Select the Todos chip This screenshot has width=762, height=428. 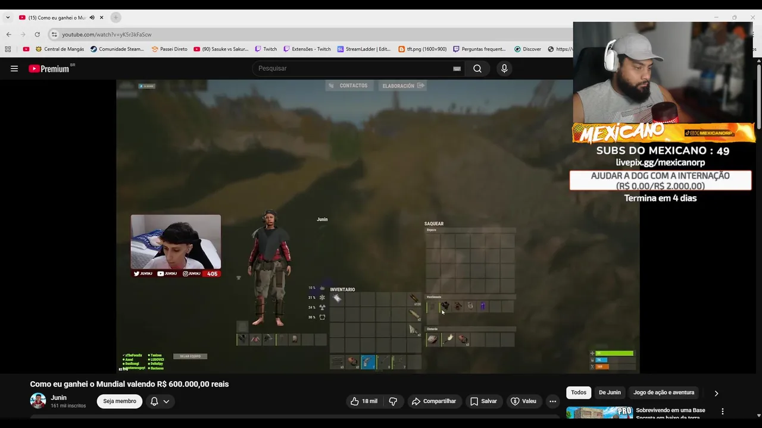point(579,392)
